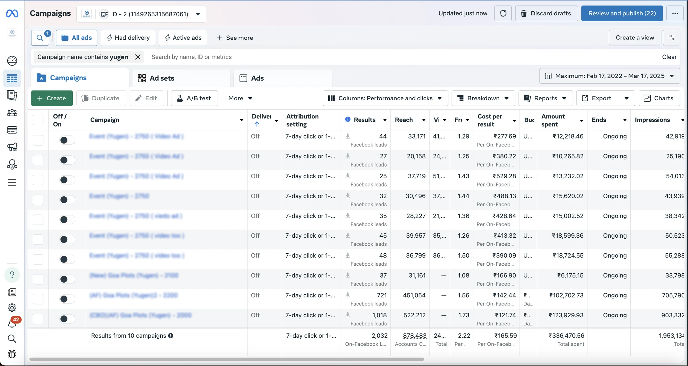Click the Meta logo icon

coord(12,13)
